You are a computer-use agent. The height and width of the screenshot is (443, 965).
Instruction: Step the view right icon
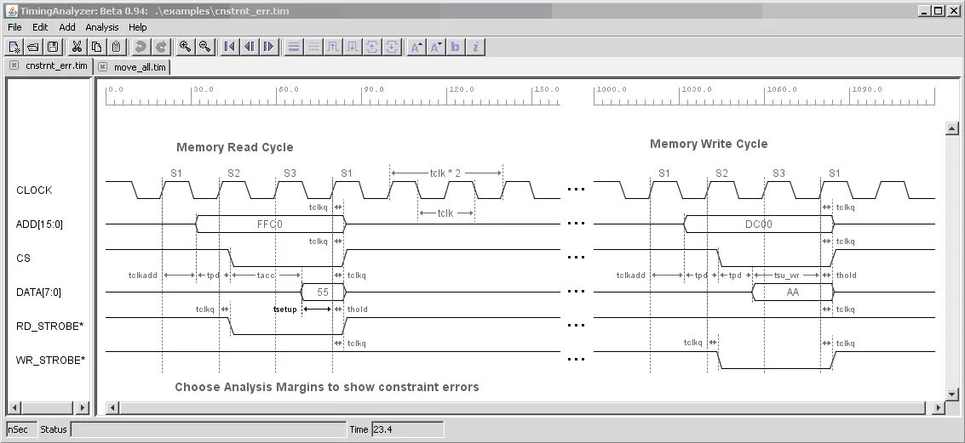tap(268, 47)
